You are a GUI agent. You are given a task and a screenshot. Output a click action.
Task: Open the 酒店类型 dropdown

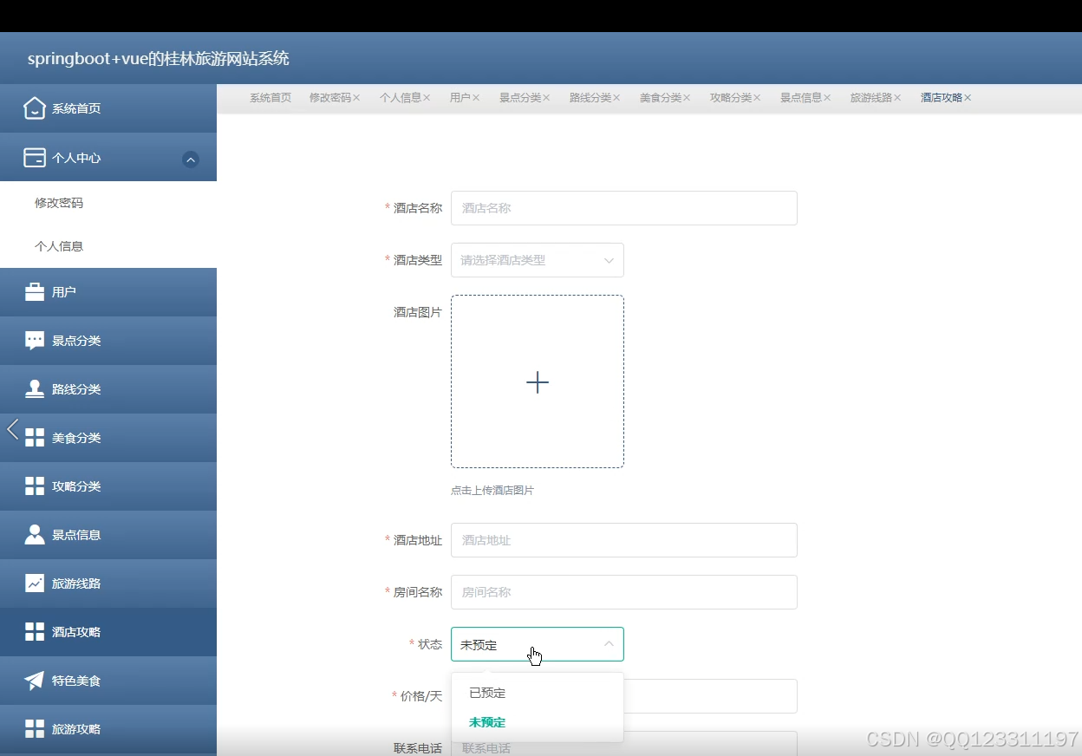pyautogui.click(x=538, y=260)
